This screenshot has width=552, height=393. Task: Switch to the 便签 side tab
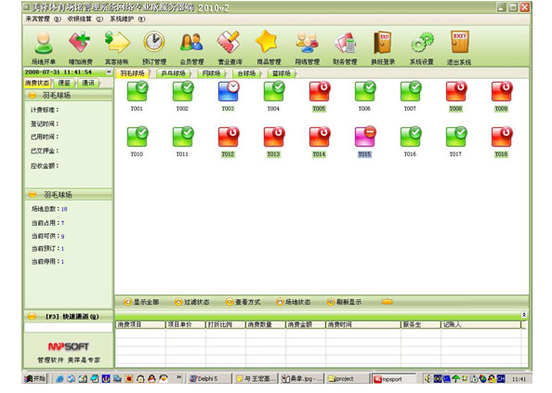pos(64,83)
